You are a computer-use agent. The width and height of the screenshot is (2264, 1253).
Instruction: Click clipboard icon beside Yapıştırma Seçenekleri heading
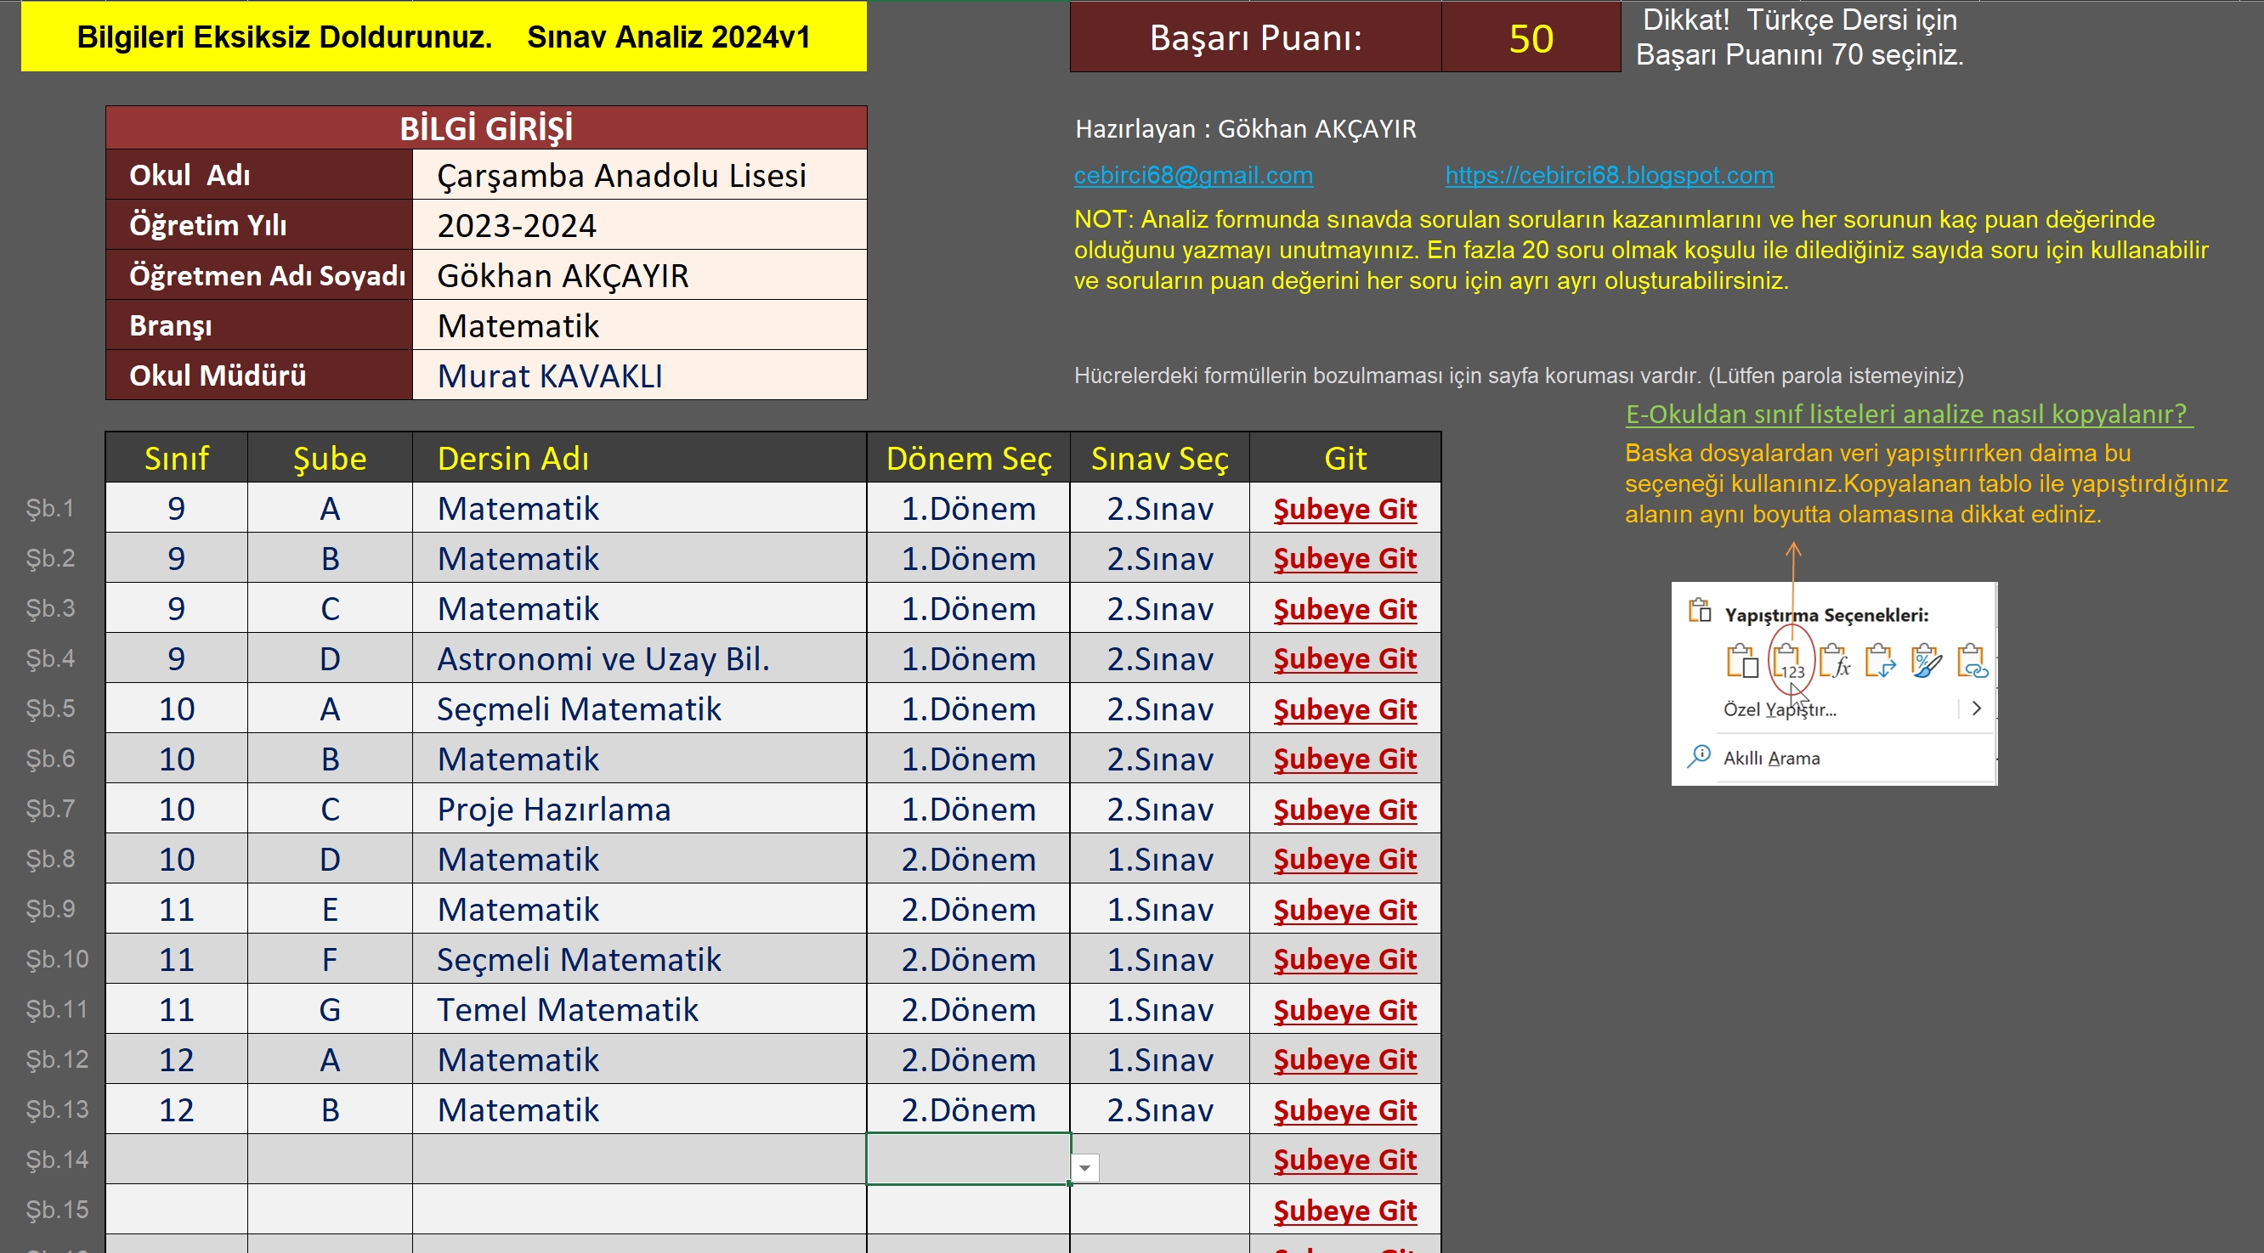[1700, 611]
